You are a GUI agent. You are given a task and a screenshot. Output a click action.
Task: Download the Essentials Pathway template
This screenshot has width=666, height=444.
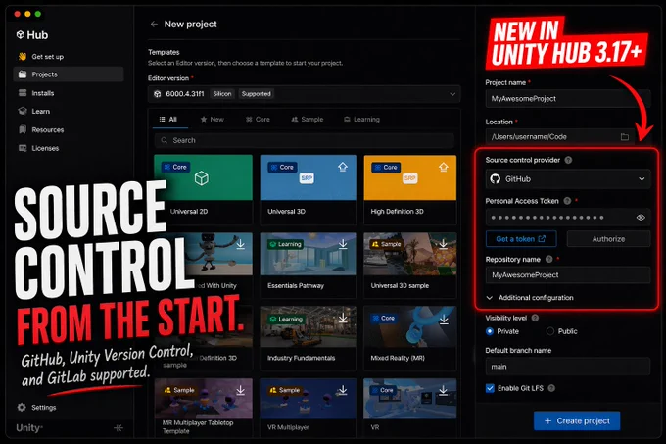[343, 244]
